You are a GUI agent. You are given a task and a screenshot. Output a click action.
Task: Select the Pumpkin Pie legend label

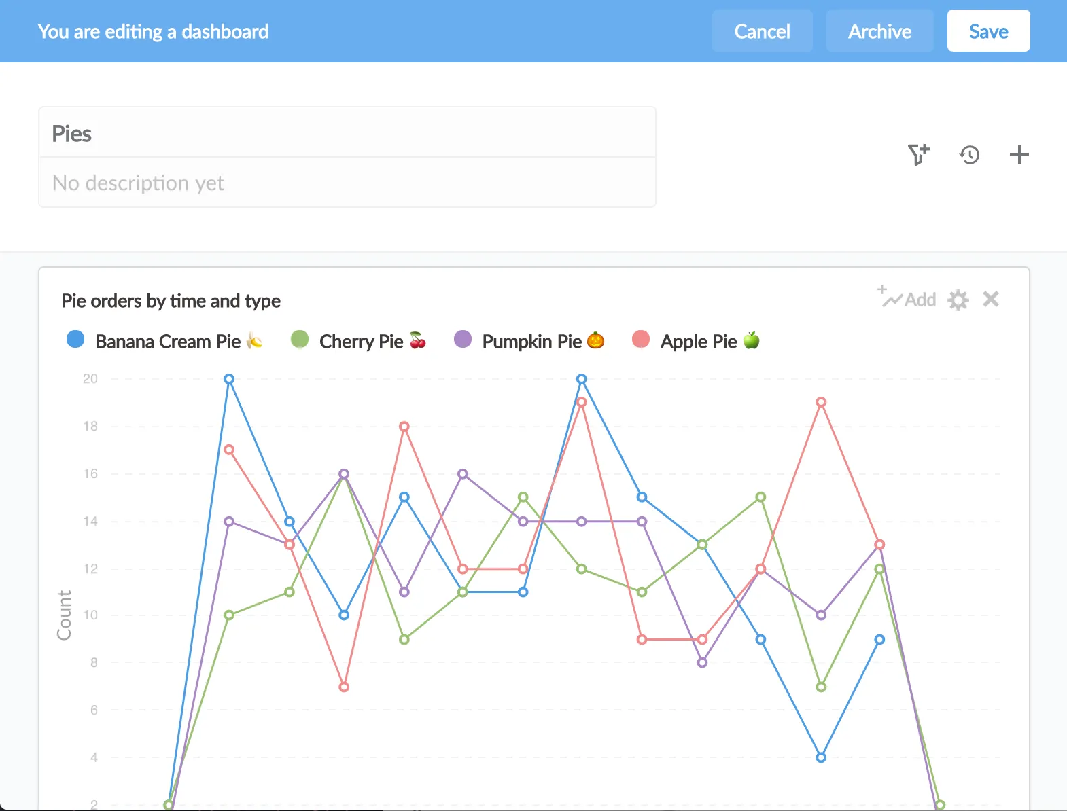[544, 341]
